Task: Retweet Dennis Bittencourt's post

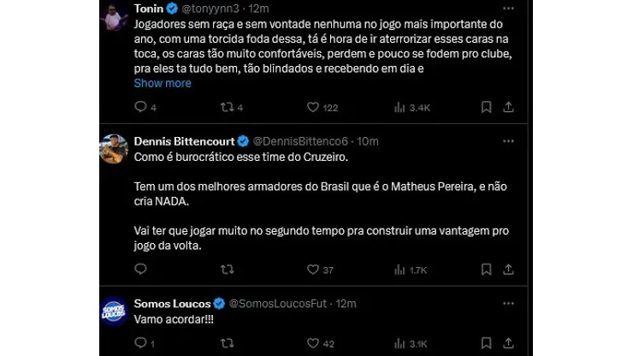Action: click(x=228, y=270)
